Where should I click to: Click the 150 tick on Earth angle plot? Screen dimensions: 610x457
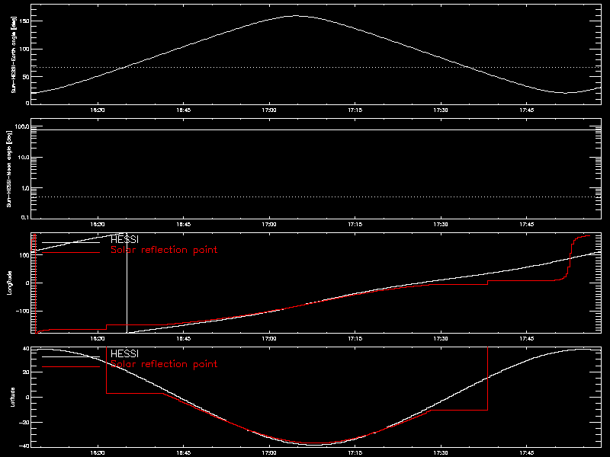coord(24,21)
